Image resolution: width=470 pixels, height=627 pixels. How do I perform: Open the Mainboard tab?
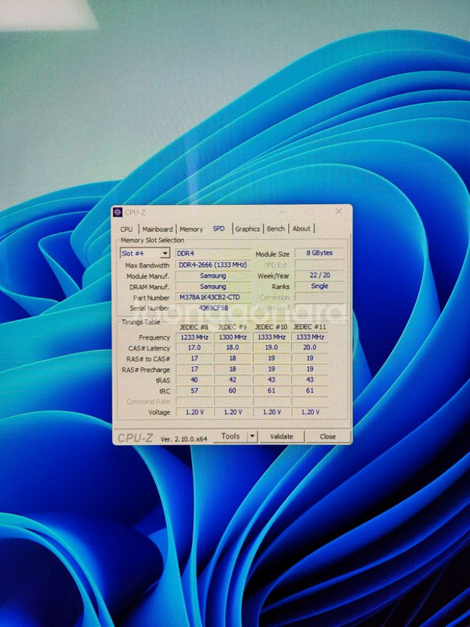click(157, 229)
